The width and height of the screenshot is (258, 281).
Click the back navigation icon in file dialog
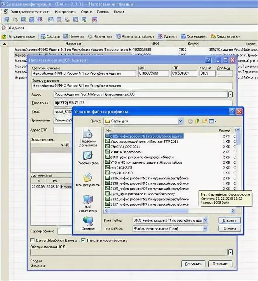[190, 121]
